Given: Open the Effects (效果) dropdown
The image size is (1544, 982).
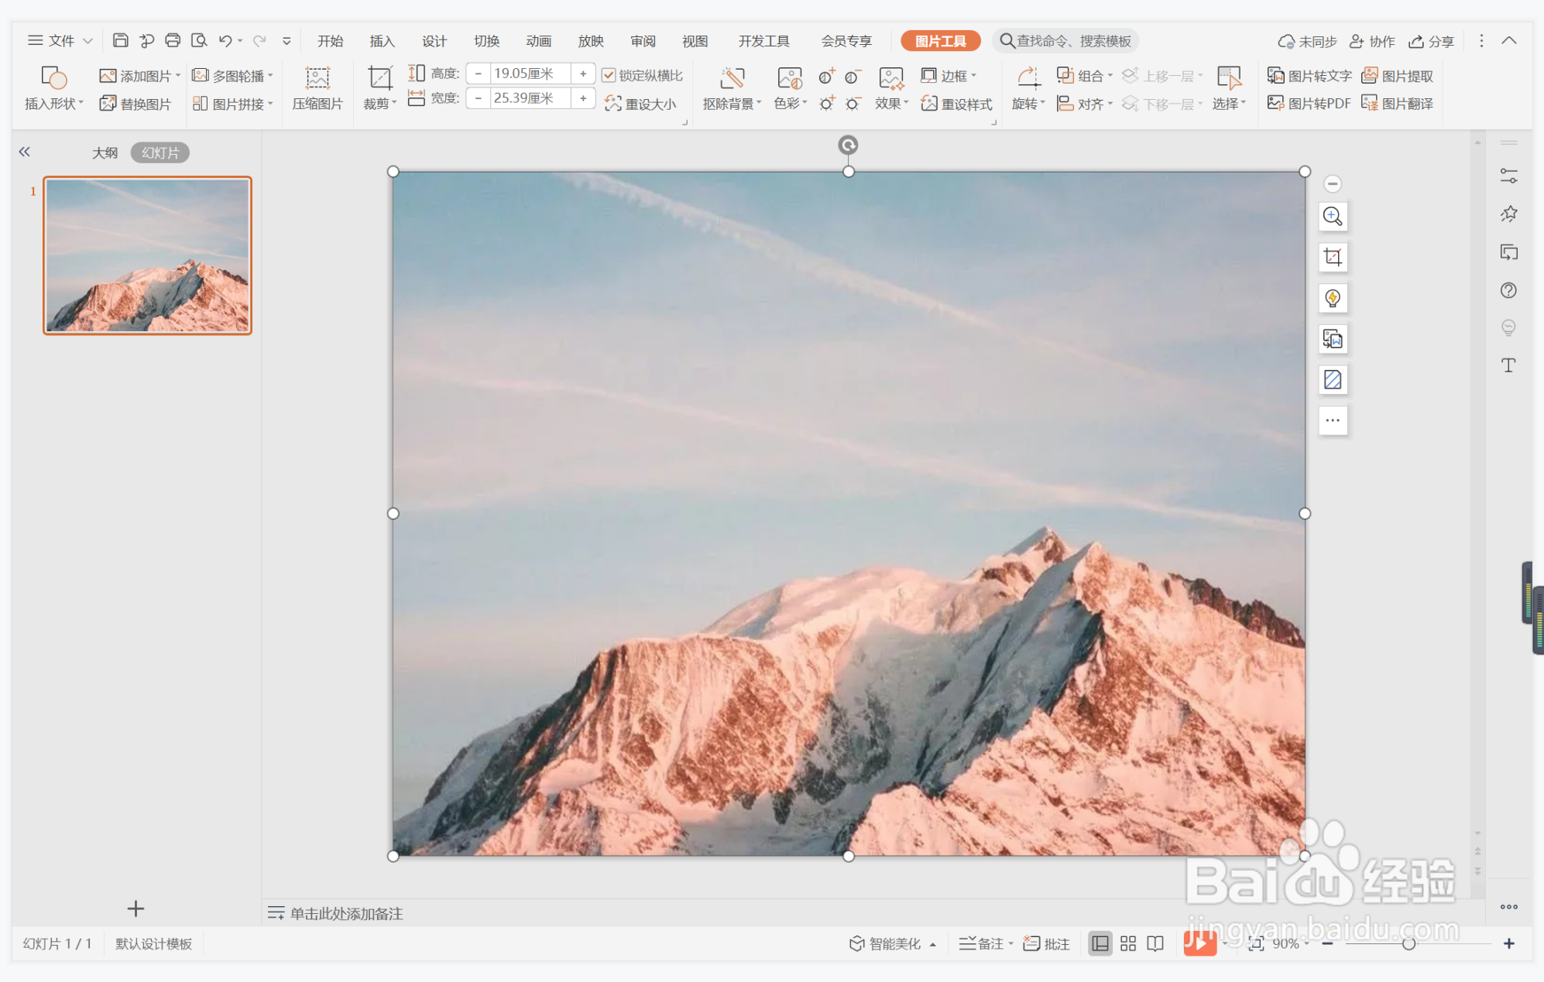Looking at the screenshot, I should click(891, 104).
